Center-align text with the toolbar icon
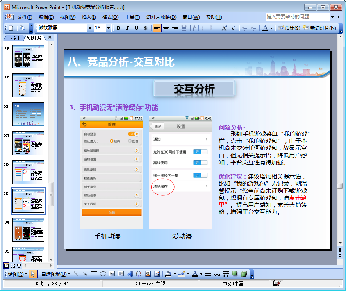 pyautogui.click(x=166, y=28)
